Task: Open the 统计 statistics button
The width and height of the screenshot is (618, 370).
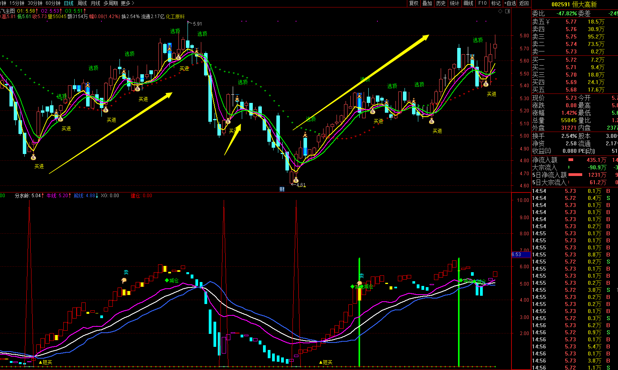Action: coord(455,3)
